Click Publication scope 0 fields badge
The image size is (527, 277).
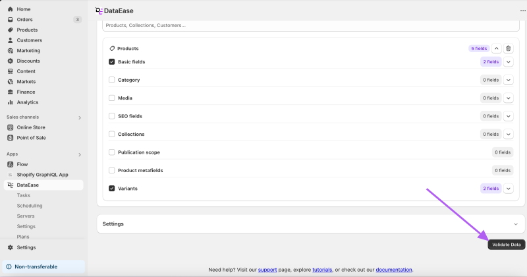[x=503, y=152]
